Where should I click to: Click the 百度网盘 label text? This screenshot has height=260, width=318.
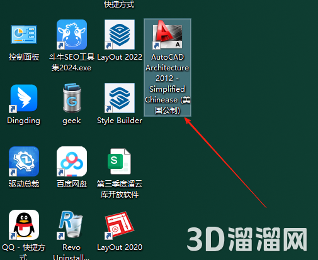point(72,184)
